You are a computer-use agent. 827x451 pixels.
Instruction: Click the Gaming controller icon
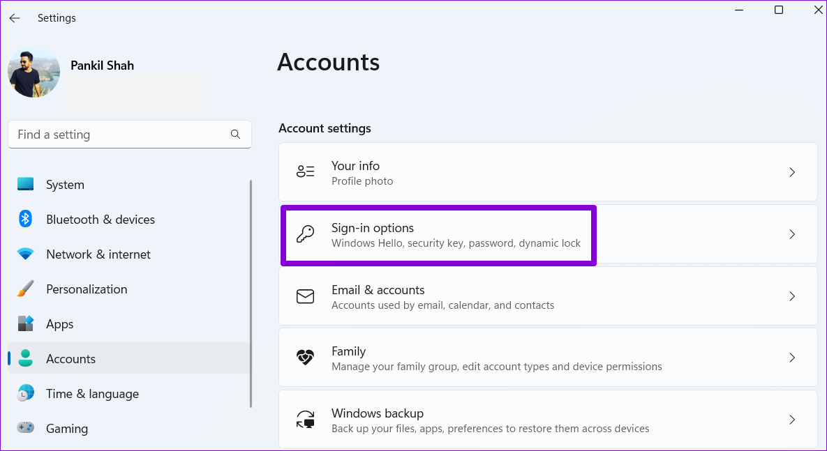pyautogui.click(x=25, y=427)
